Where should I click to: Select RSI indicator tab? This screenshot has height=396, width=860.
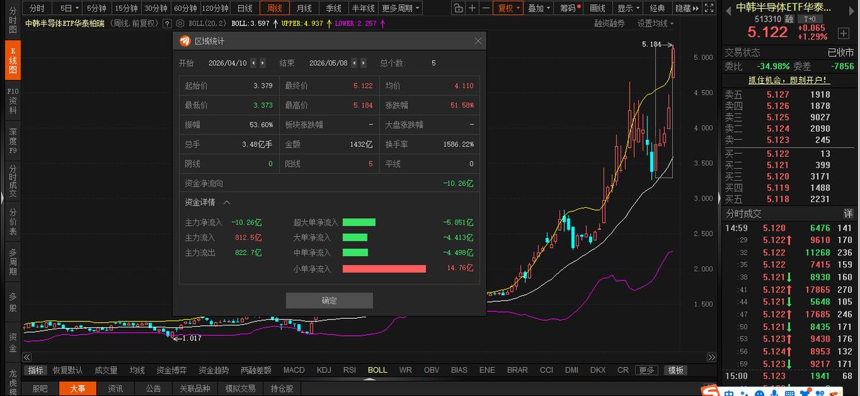pyautogui.click(x=349, y=370)
